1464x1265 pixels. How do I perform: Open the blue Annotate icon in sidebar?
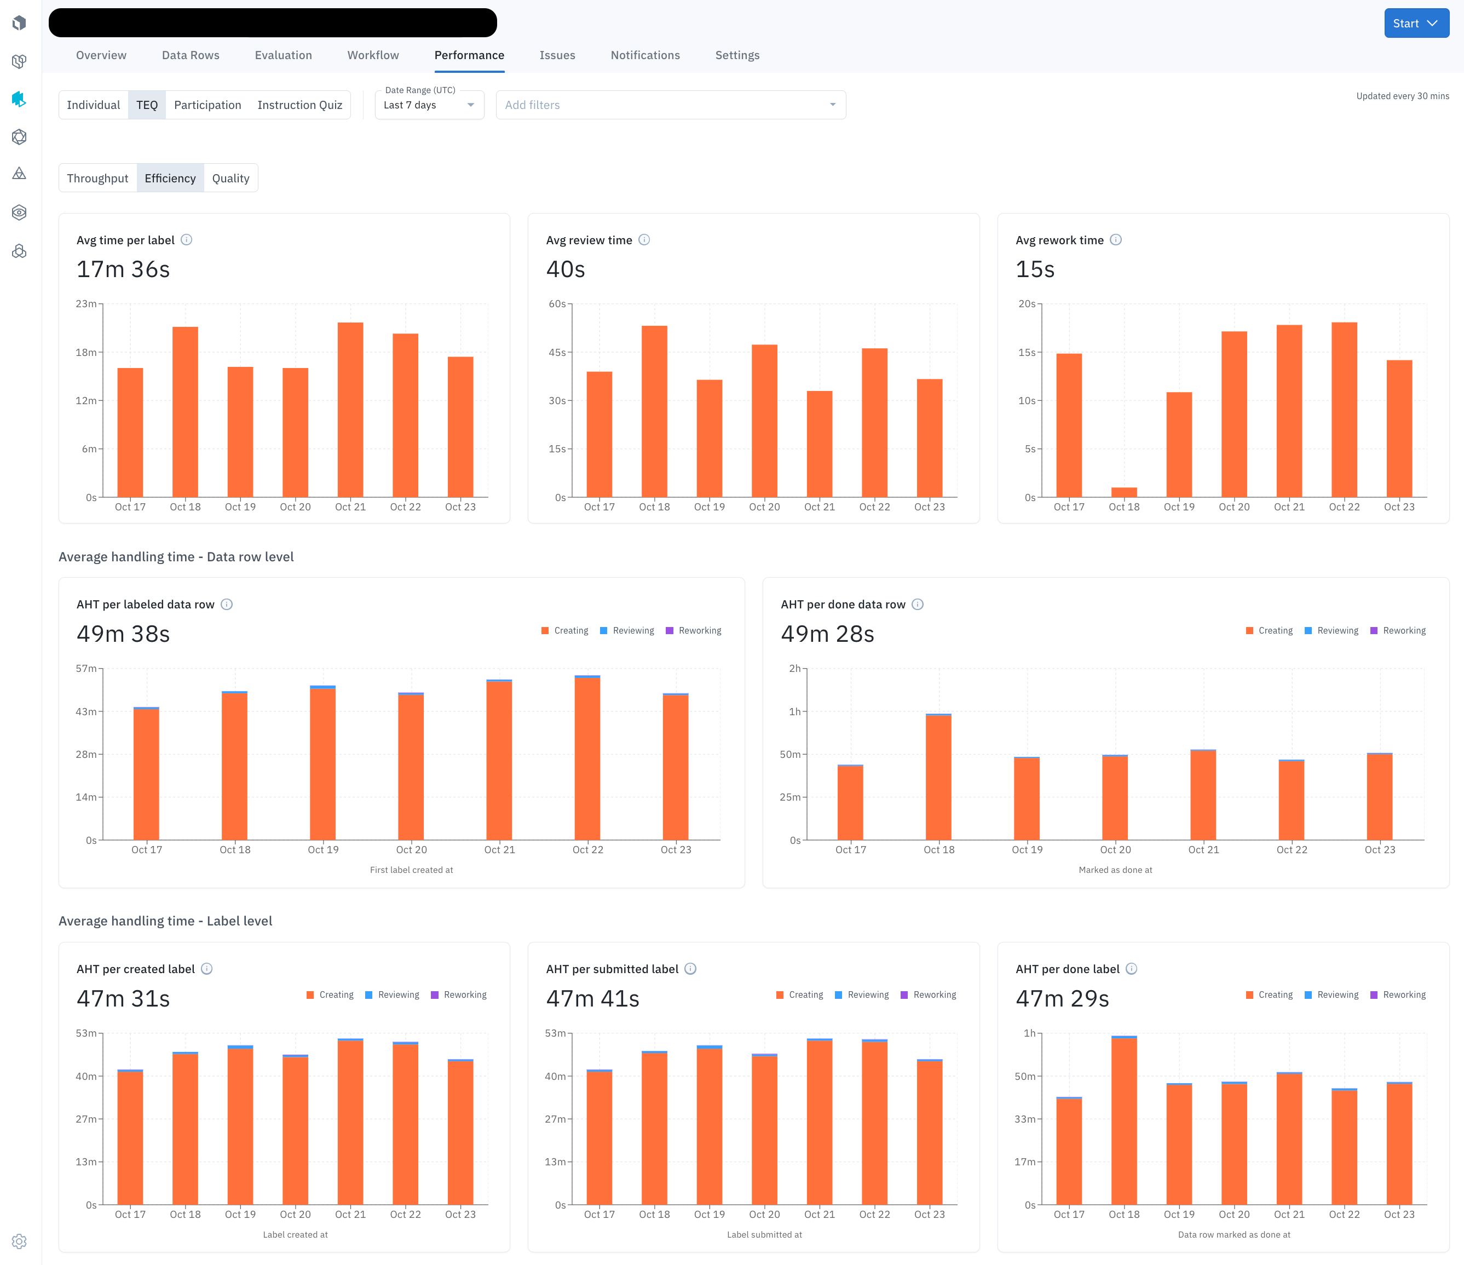click(20, 100)
